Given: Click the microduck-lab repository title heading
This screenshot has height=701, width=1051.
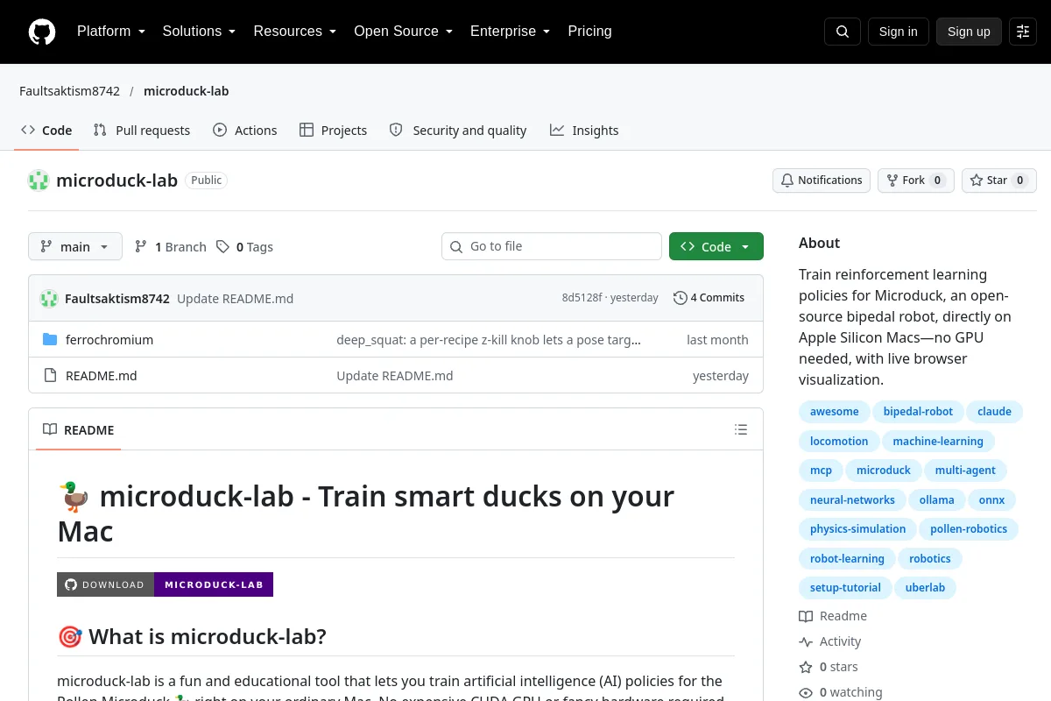Looking at the screenshot, I should (x=116, y=181).
